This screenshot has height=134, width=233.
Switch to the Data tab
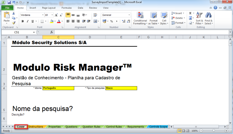(x=80, y=8)
